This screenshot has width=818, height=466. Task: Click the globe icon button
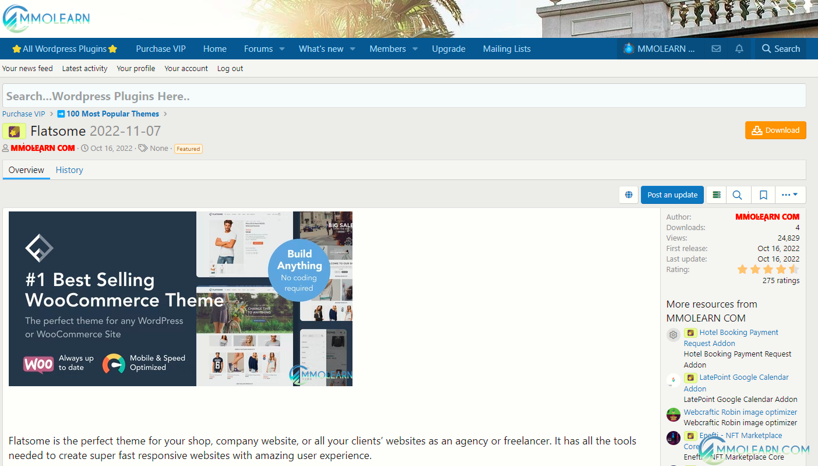(629, 195)
